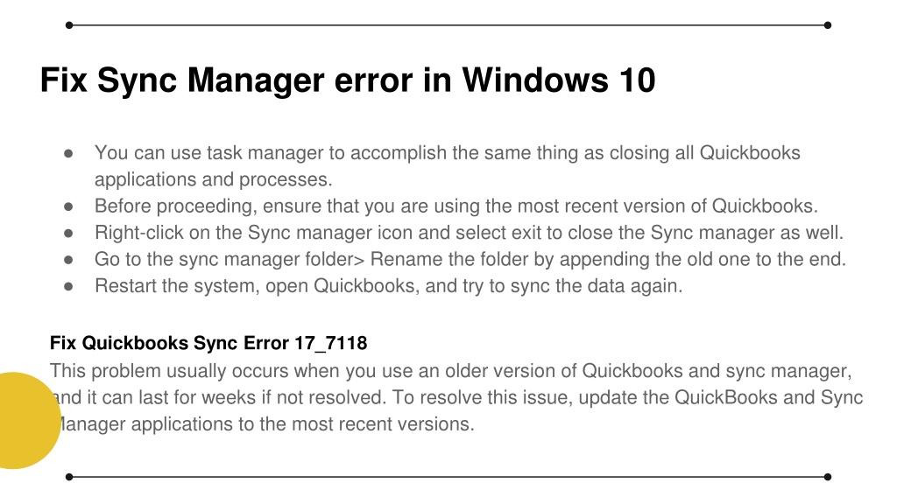Image resolution: width=897 pixels, height=504 pixels.
Task: Click the bullet marker beside 'Restart the system'
Action: 68,286
